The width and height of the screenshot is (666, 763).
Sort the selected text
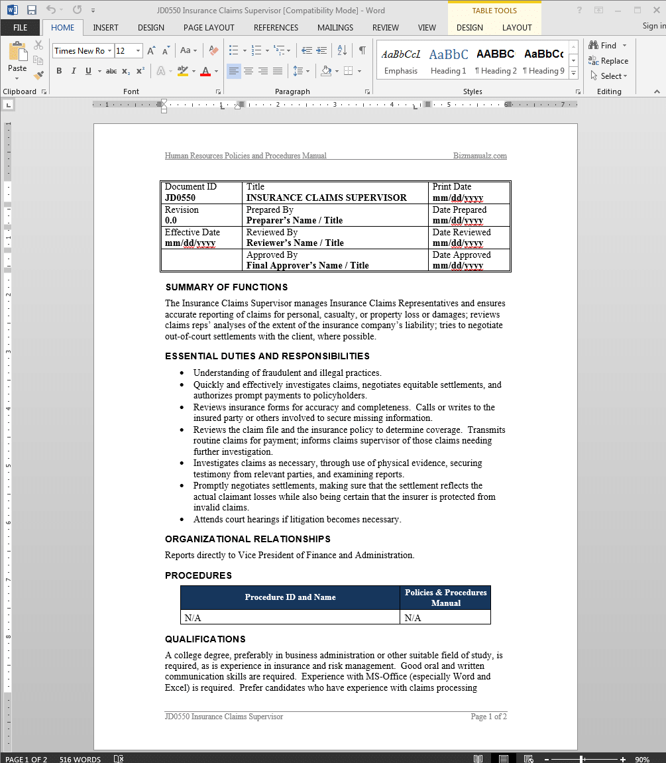coord(342,50)
